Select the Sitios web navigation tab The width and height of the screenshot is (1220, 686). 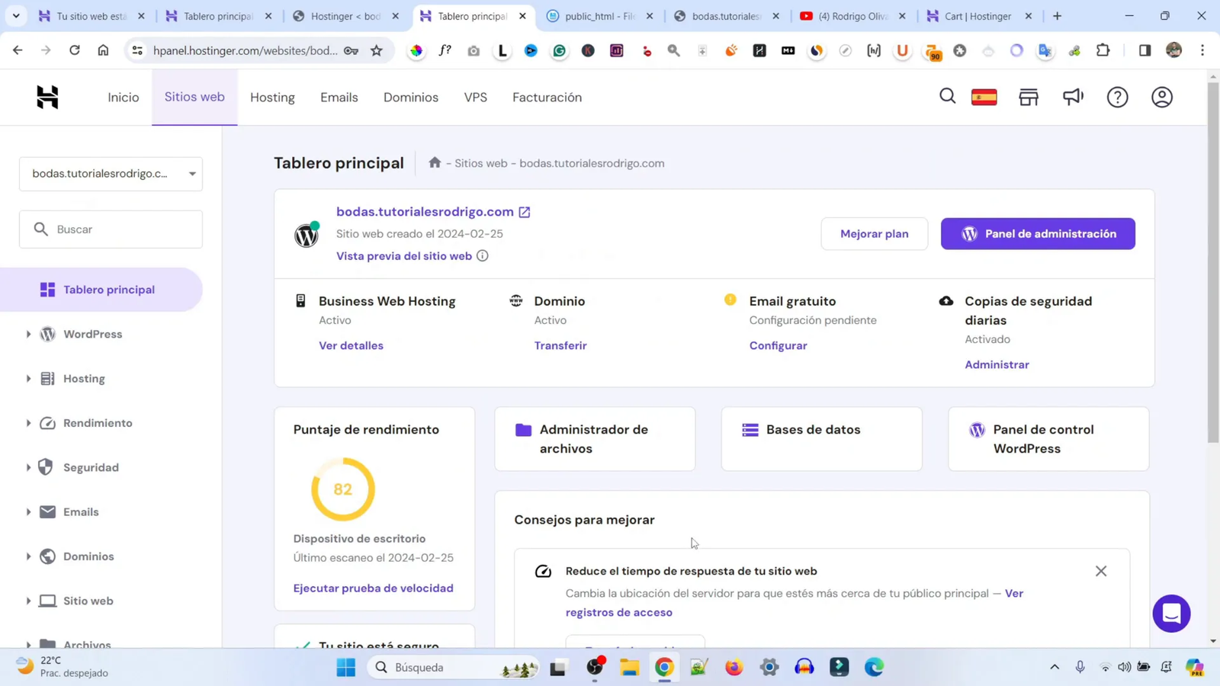194,97
